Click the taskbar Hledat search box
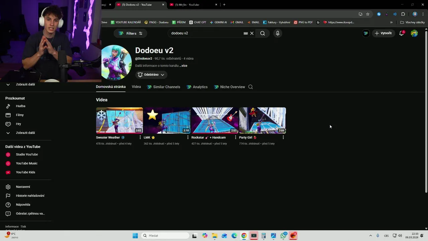428x241 pixels. tap(165, 236)
